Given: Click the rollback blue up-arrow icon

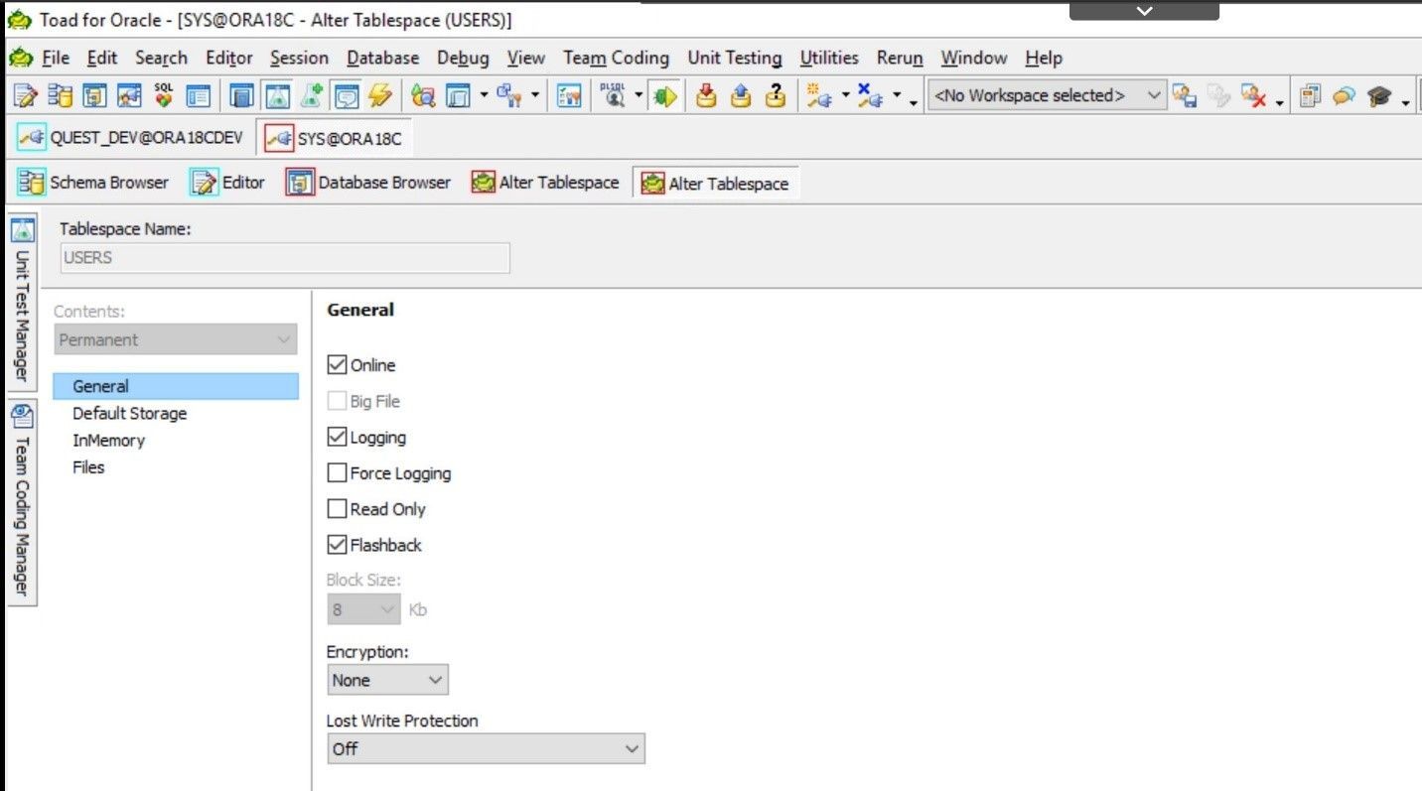Looking at the screenshot, I should [742, 96].
